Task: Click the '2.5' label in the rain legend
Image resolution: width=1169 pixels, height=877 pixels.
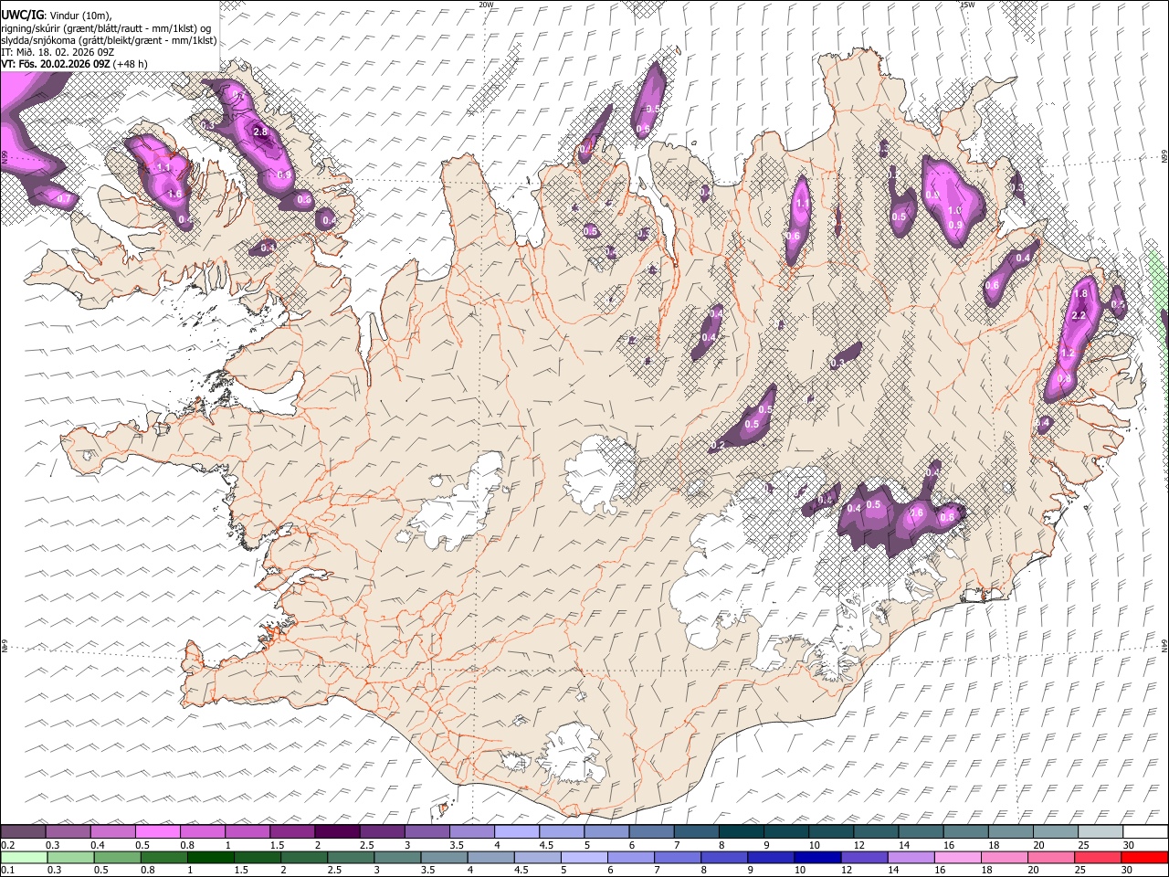Action: pyautogui.click(x=334, y=870)
